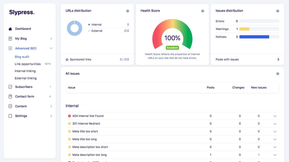Click the URLs distribution donut chart
The width and height of the screenshot is (289, 162).
click(x=75, y=28)
